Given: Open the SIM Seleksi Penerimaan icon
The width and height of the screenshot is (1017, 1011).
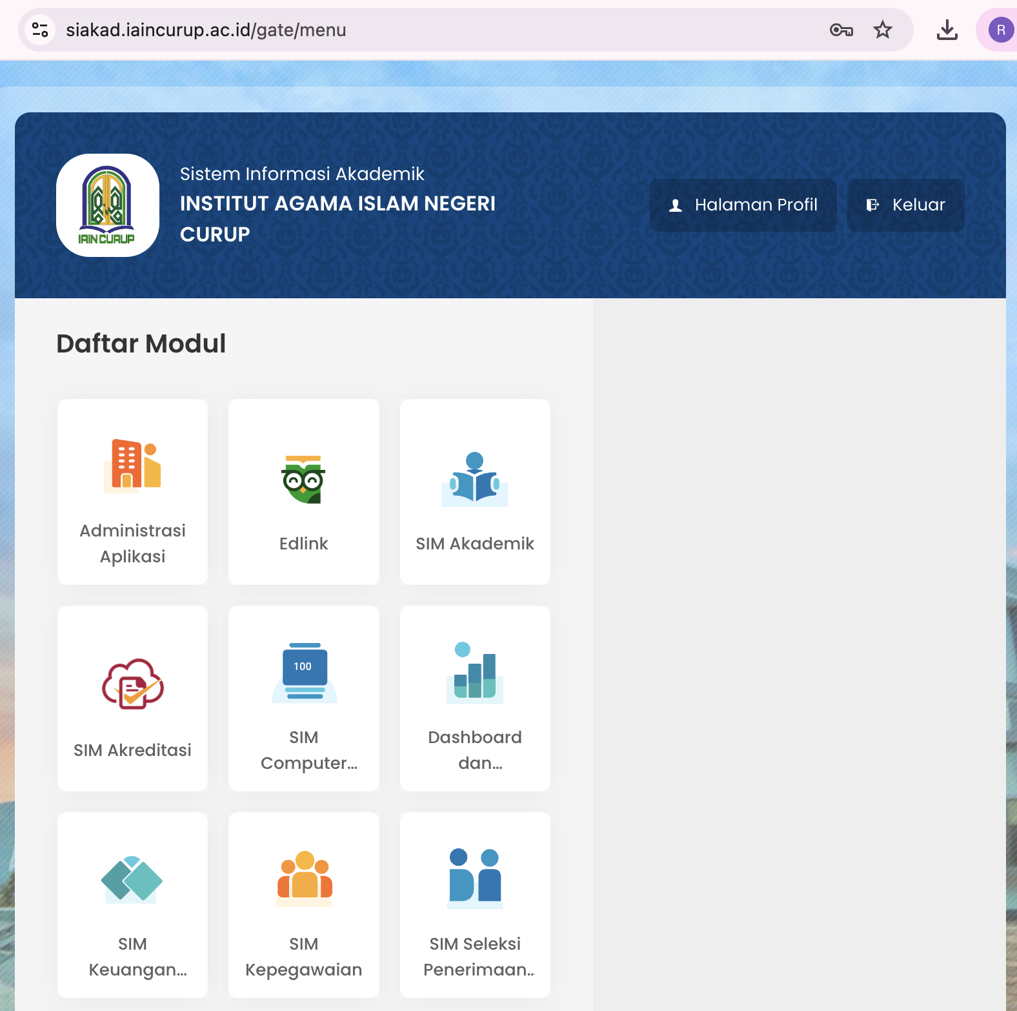Looking at the screenshot, I should point(475,879).
